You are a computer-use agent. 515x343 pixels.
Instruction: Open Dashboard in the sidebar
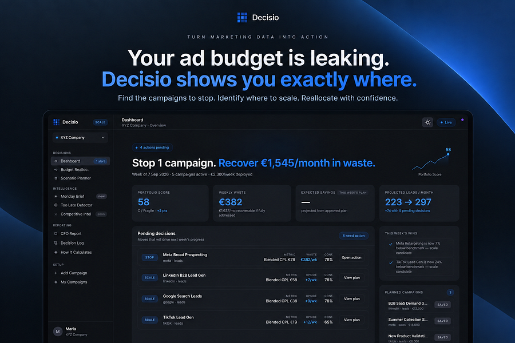point(80,161)
